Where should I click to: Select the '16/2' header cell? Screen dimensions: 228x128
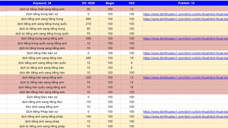[132, 3]
